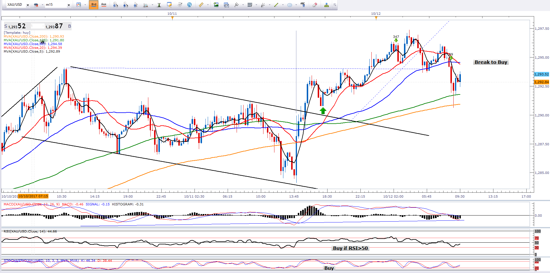Click the 'Break to Buy' chart label

[491, 62]
